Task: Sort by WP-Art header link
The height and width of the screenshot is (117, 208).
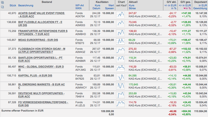Action: [80, 5]
